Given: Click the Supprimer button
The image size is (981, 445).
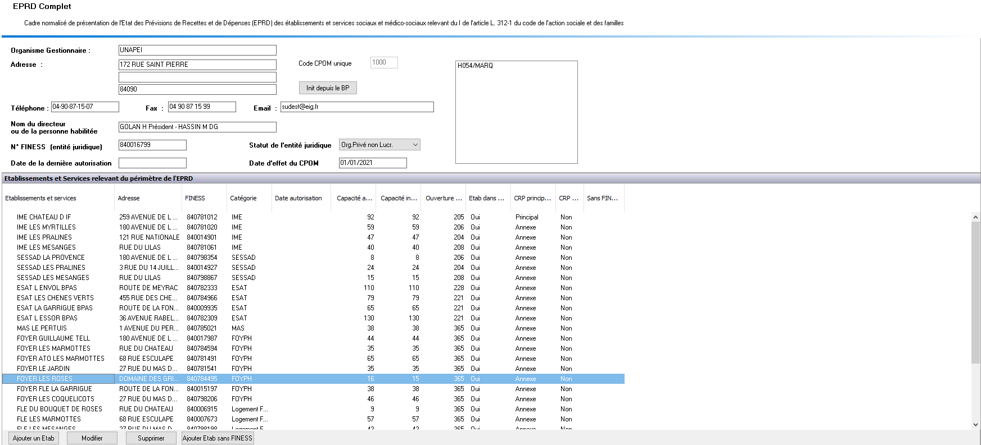Looking at the screenshot, I should coord(151,438).
